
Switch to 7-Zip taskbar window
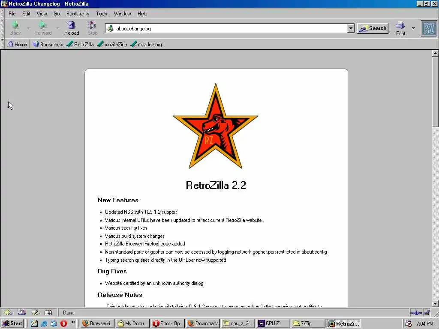coord(308,323)
